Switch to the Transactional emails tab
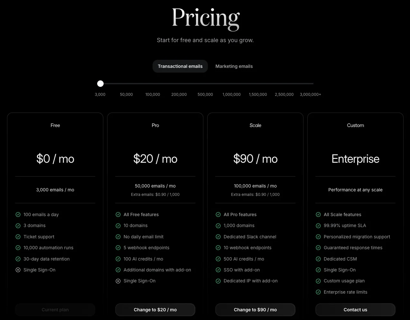Image resolution: width=410 pixels, height=320 pixels. click(180, 66)
